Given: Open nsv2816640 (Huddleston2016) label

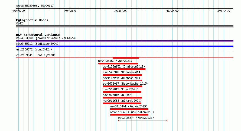Looking at the screenshot, I should point(132,112).
